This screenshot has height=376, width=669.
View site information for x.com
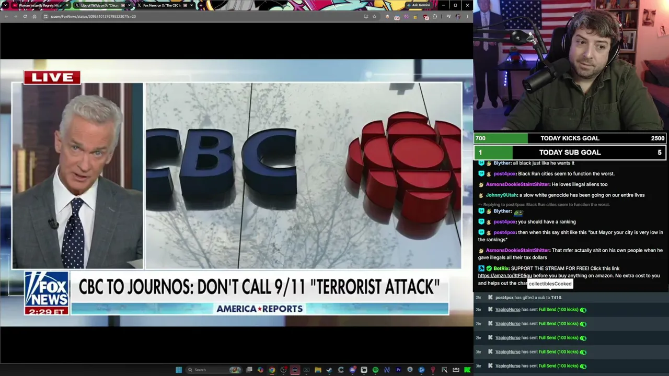pyautogui.click(x=45, y=16)
